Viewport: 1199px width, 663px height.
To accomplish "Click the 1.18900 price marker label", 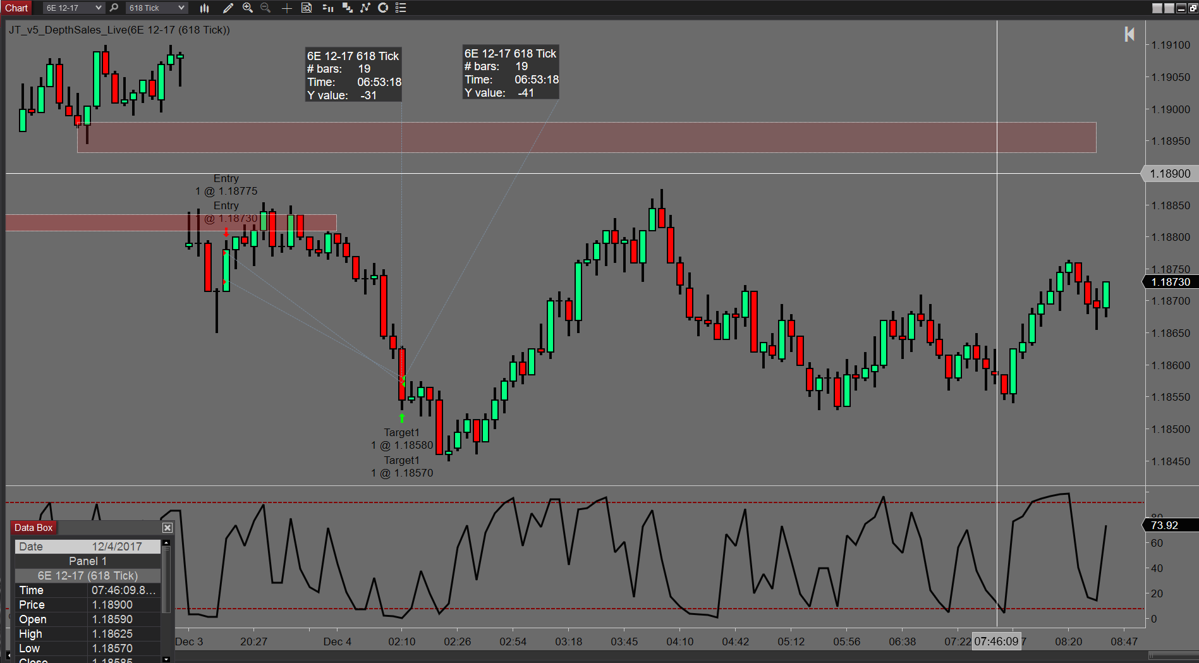I will click(x=1169, y=173).
